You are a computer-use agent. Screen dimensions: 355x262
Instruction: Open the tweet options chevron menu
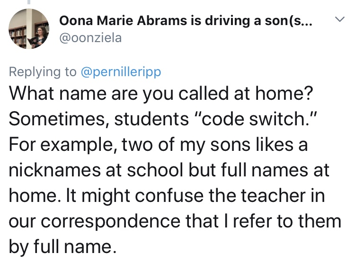coord(339,20)
